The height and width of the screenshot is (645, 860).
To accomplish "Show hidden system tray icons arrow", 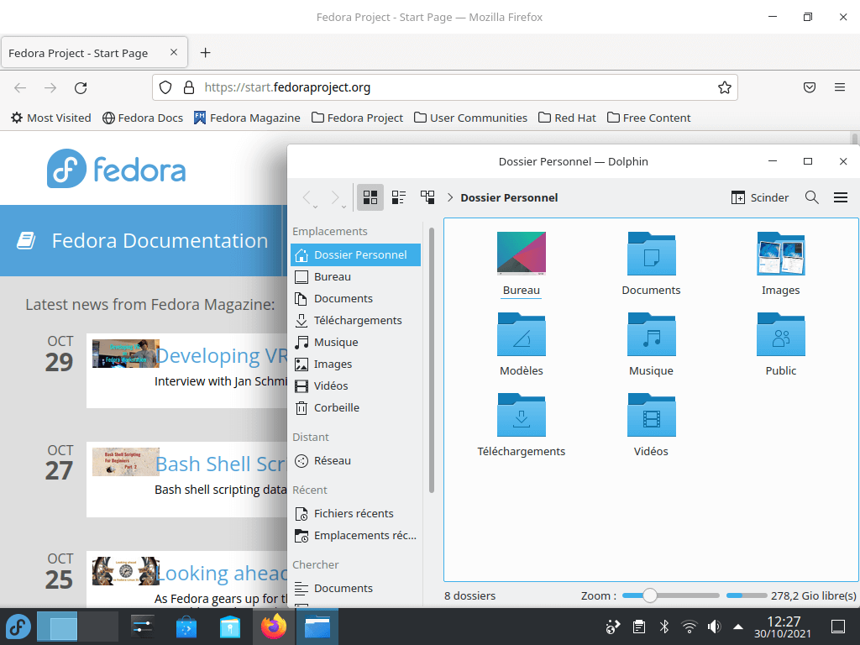I will [x=738, y=627].
